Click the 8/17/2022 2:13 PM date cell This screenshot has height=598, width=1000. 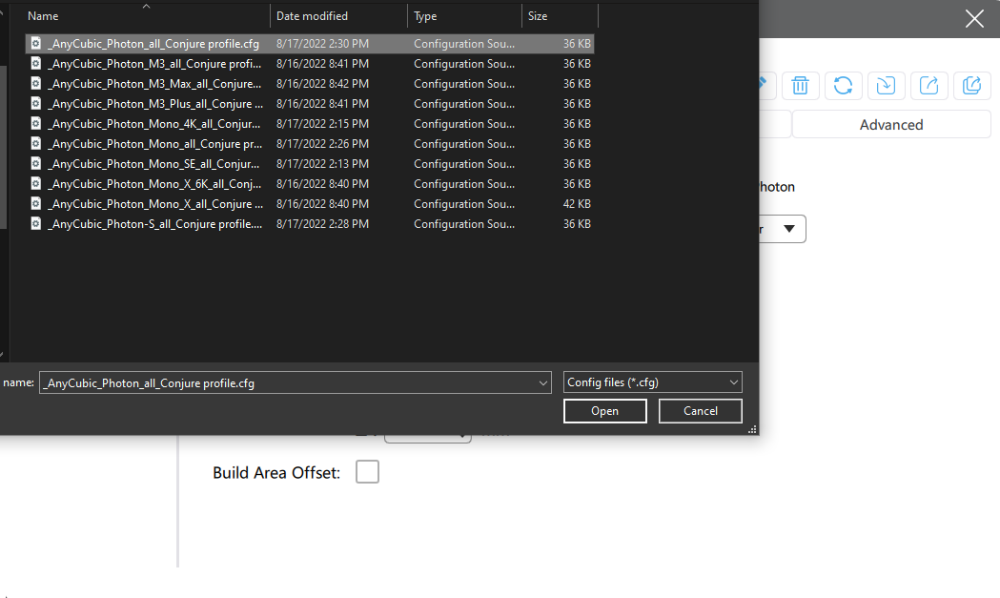[x=322, y=163]
